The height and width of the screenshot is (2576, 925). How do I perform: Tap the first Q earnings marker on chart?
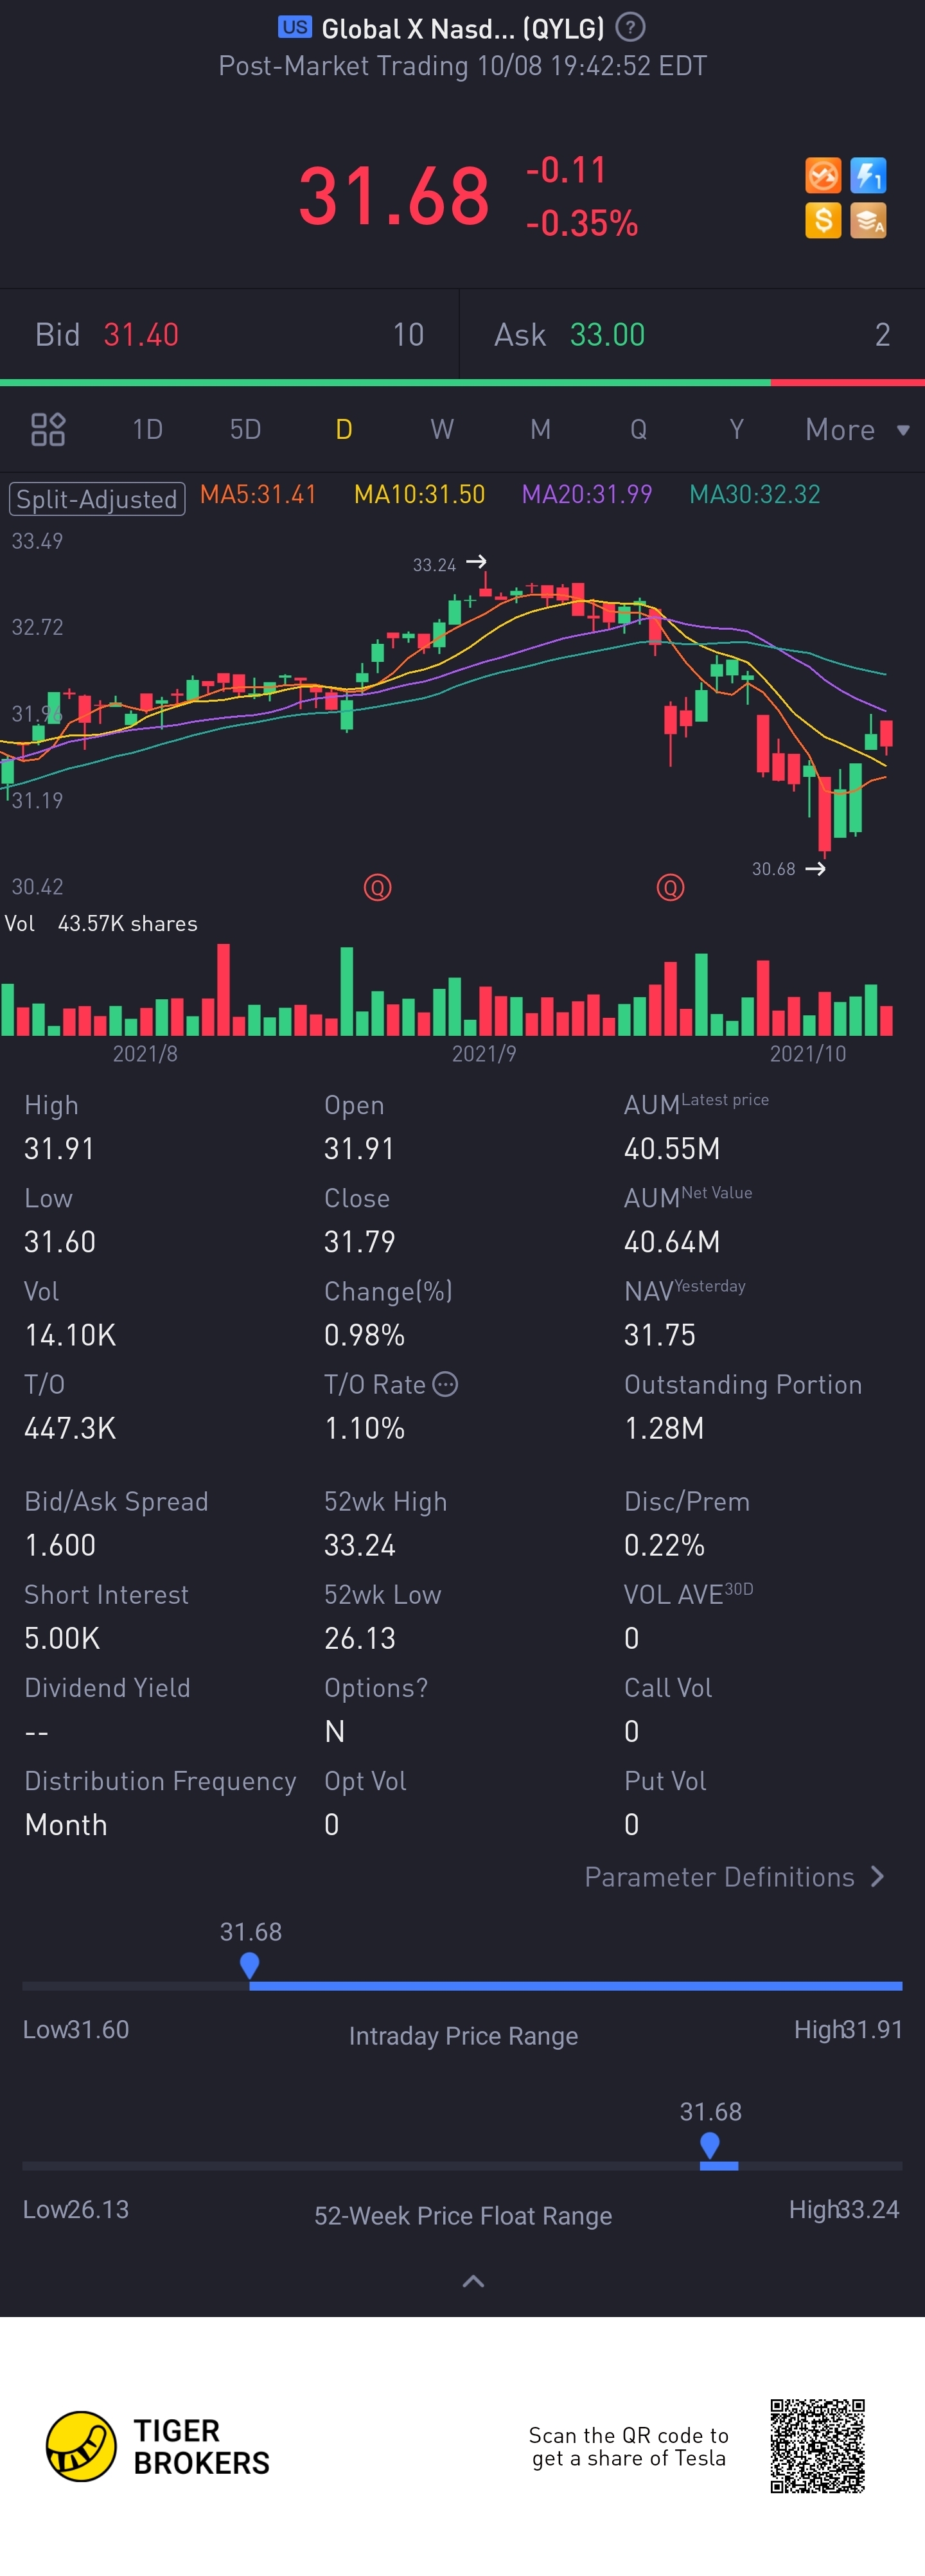point(377,887)
